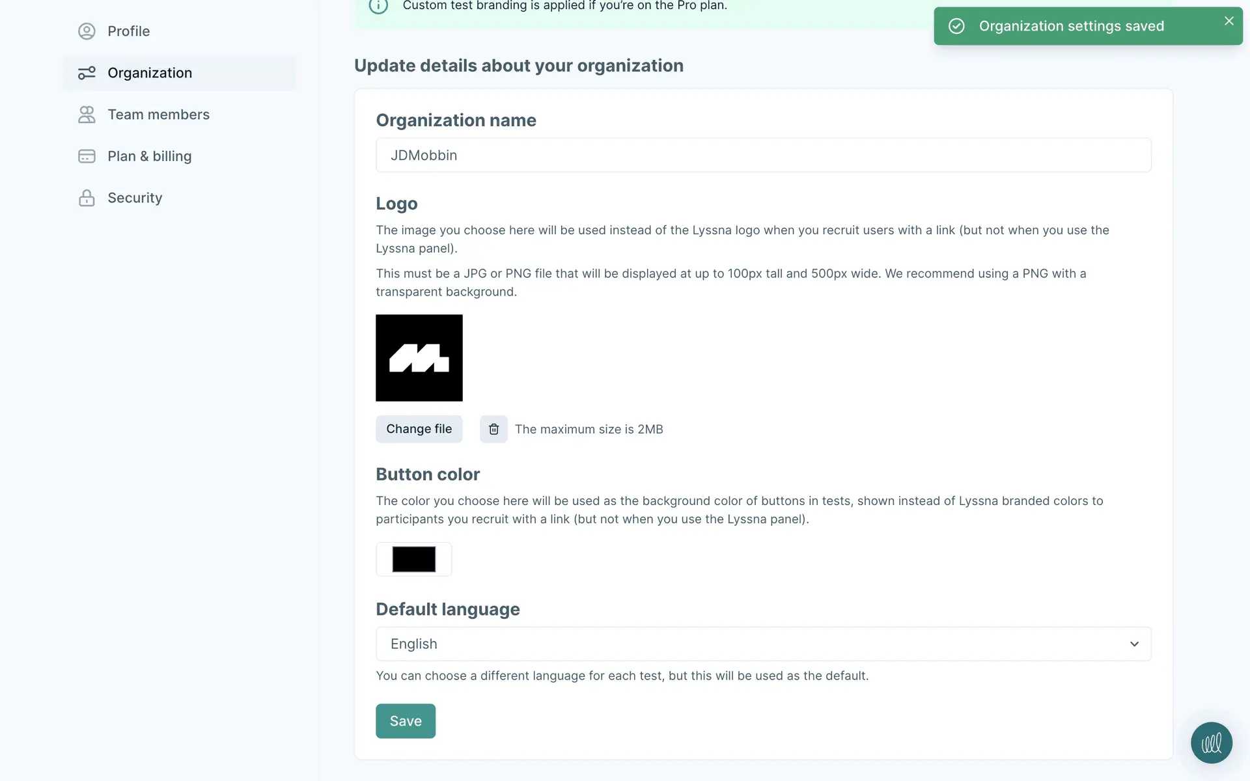The height and width of the screenshot is (781, 1250).
Task: Save the organization settings
Action: click(x=405, y=721)
